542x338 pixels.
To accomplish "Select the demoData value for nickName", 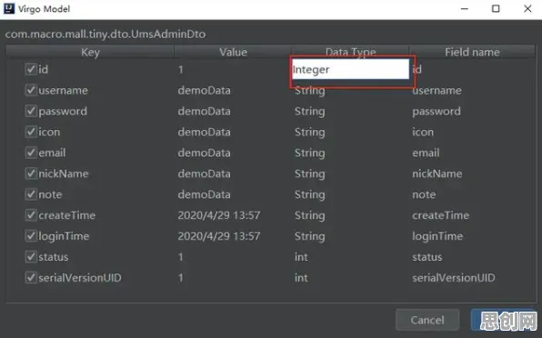I will tap(204, 174).
